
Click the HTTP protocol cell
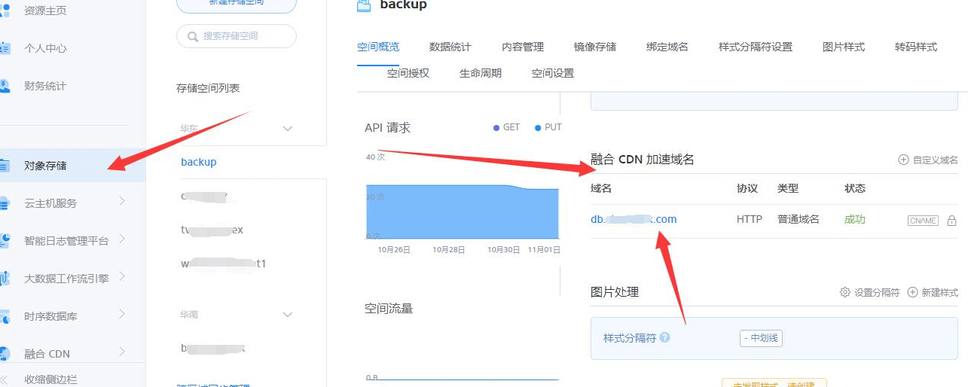[x=750, y=219]
